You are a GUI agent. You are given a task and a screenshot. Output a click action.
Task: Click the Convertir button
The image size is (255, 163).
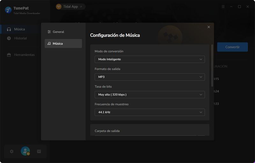[232, 47]
